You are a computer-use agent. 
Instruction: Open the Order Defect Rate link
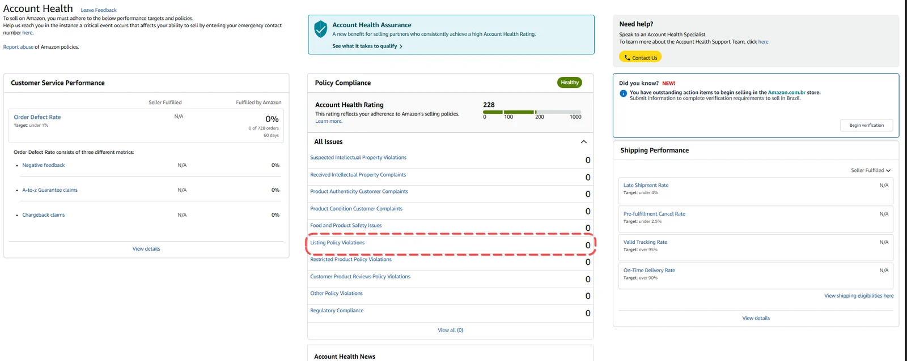tap(37, 117)
